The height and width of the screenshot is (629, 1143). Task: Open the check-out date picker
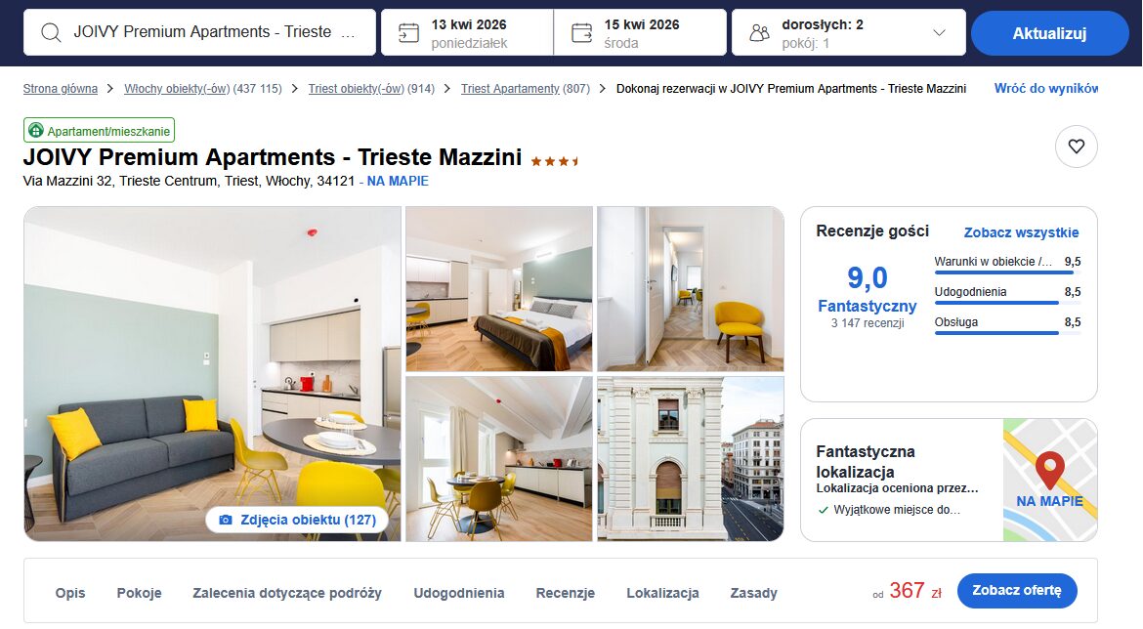(x=640, y=32)
